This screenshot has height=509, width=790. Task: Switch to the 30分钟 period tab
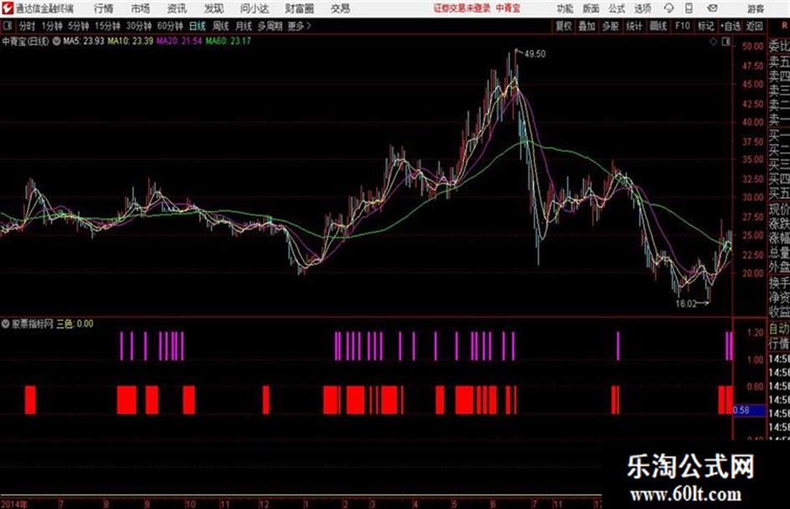point(139,26)
